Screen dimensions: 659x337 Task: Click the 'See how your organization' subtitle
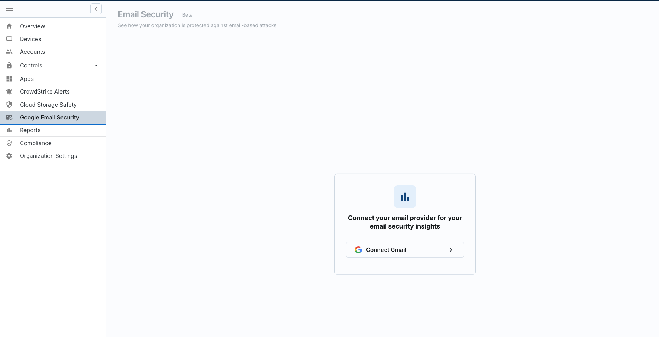197,25
